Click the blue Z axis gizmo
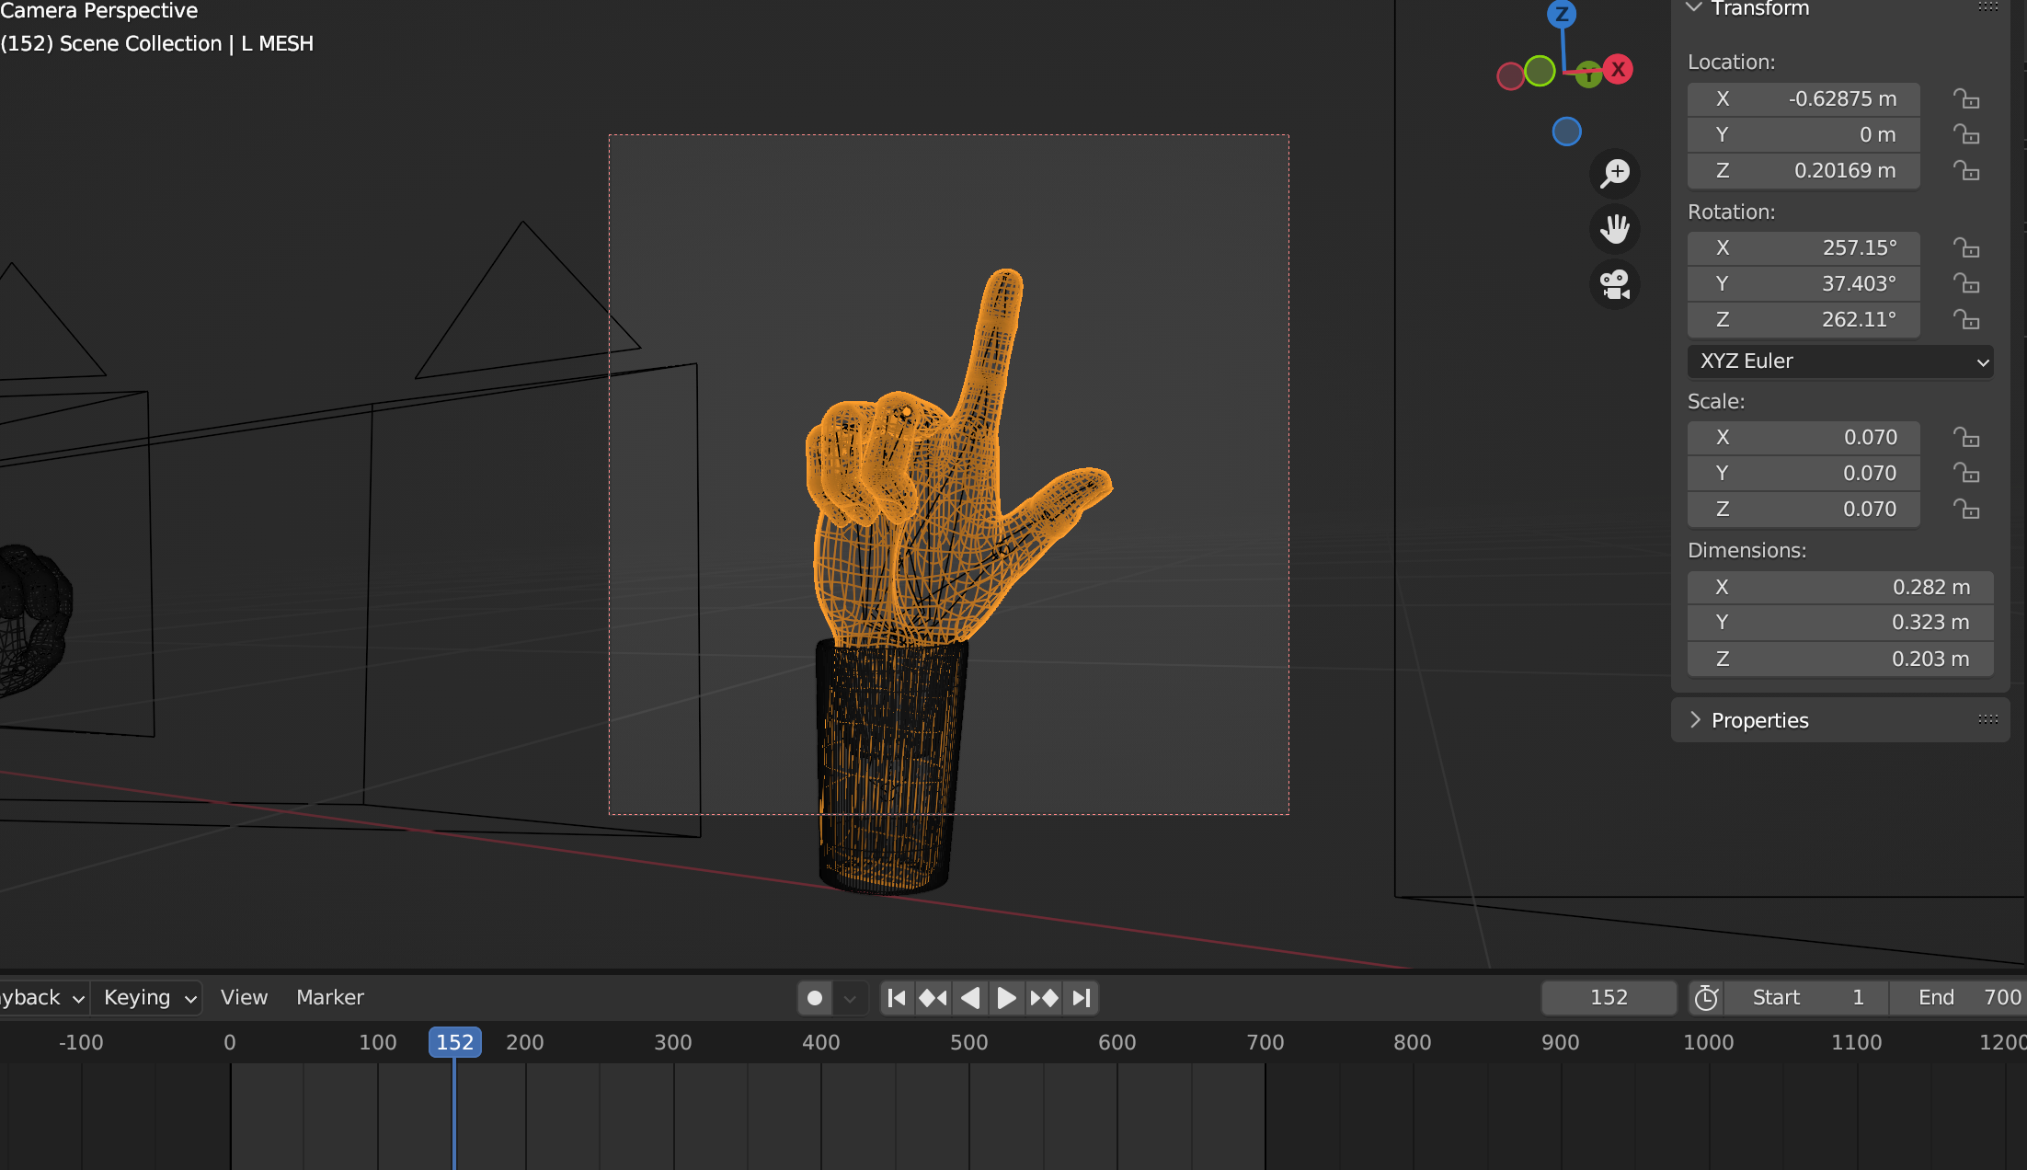Viewport: 2027px width, 1170px height. [1562, 14]
